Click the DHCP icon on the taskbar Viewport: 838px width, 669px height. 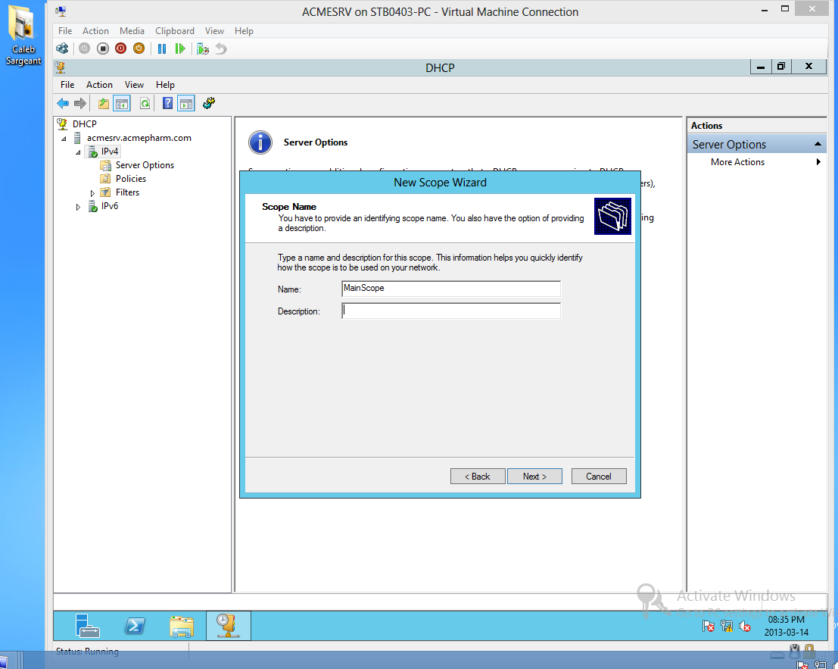(228, 626)
